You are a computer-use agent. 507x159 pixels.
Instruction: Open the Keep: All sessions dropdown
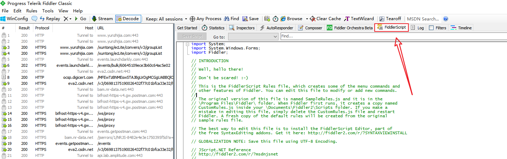pyautogui.click(x=167, y=19)
